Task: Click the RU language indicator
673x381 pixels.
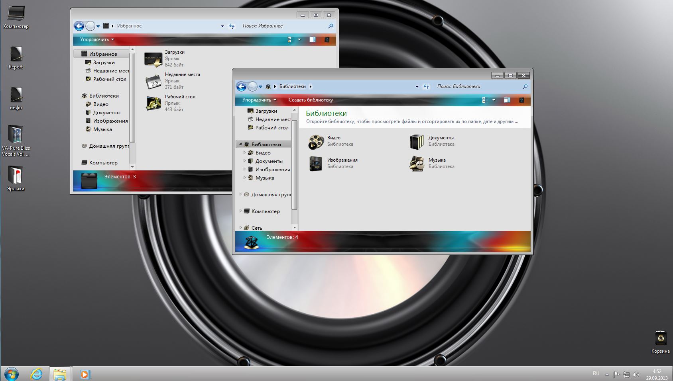Action: (x=596, y=373)
